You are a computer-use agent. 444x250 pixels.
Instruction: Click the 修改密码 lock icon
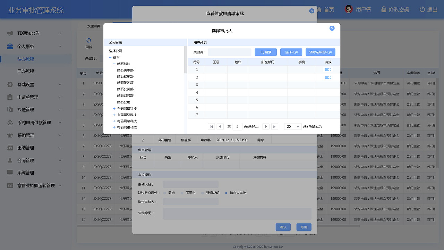pyautogui.click(x=383, y=10)
